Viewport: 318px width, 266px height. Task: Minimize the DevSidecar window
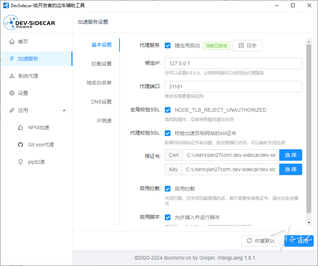click(277, 5)
